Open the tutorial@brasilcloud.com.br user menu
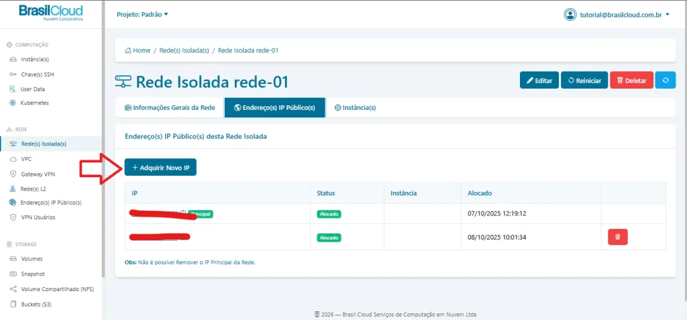Screen dimensions: 687x320 pos(617,15)
